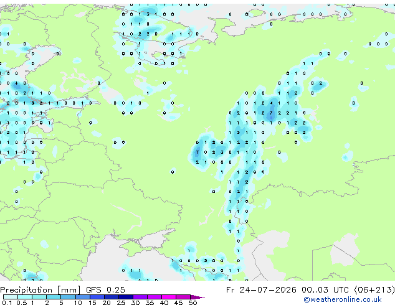
Task: Click the 'Precipitation [mm] GFS 0.25' title
Action: (62, 290)
